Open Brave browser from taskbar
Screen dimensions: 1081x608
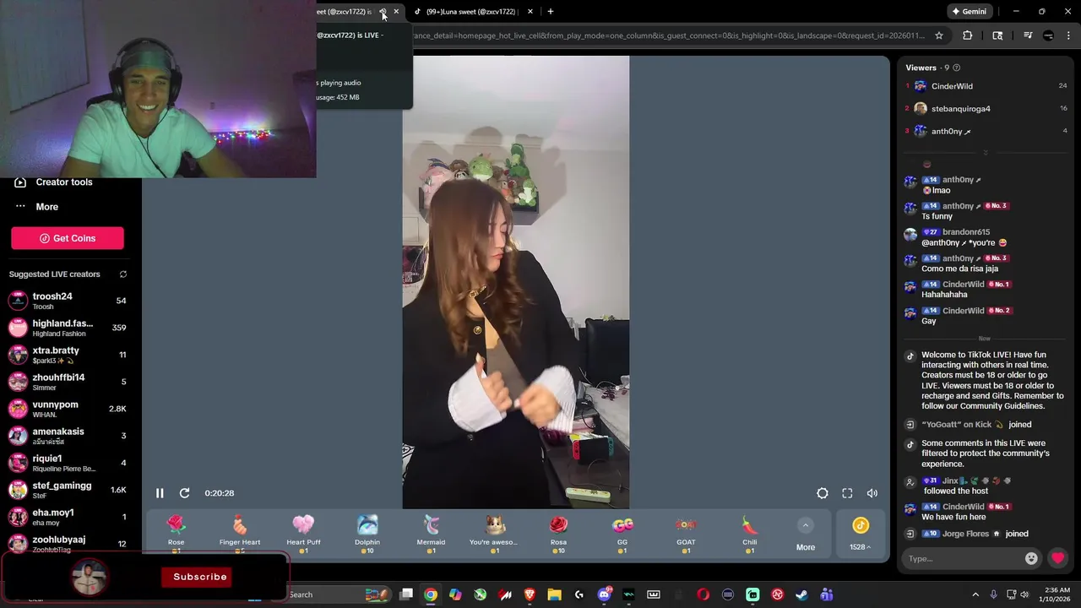[x=530, y=594]
